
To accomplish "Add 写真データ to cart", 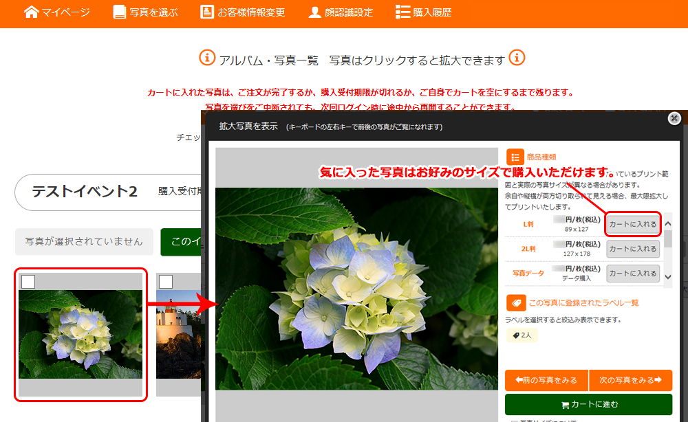I will click(x=632, y=273).
